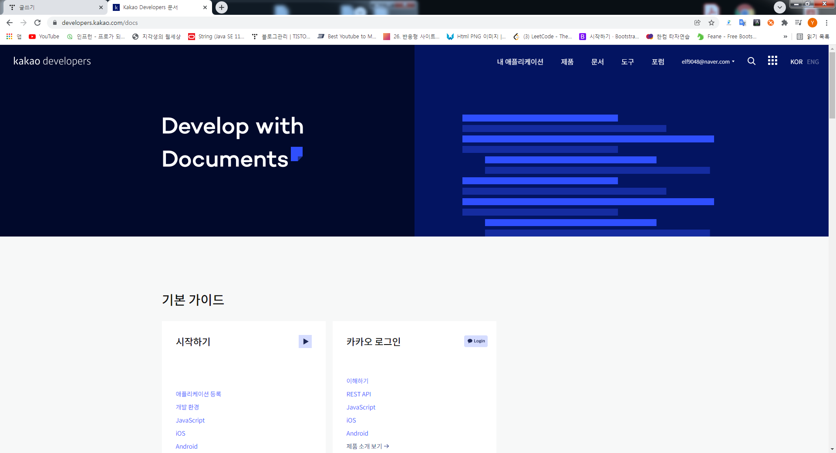Open the String (Java SE 11 bookmark

(216, 37)
